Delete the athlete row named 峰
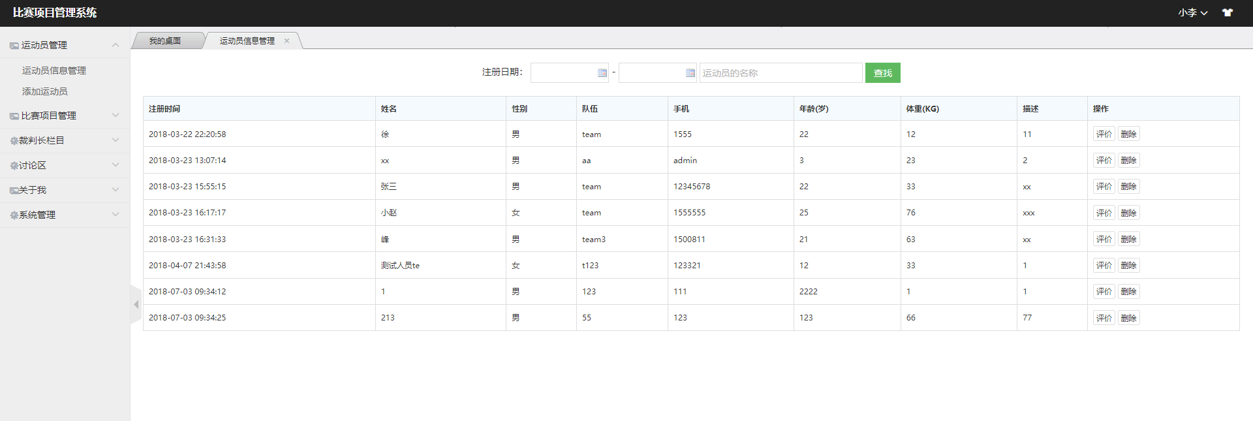 [1129, 239]
